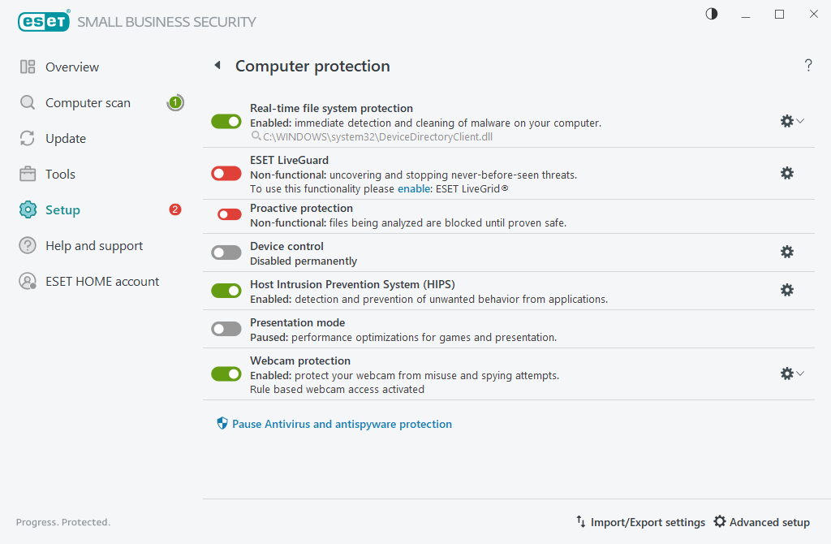The width and height of the screenshot is (831, 544).
Task: Click Pause Antivirus and antispyware protection
Action: [334, 424]
